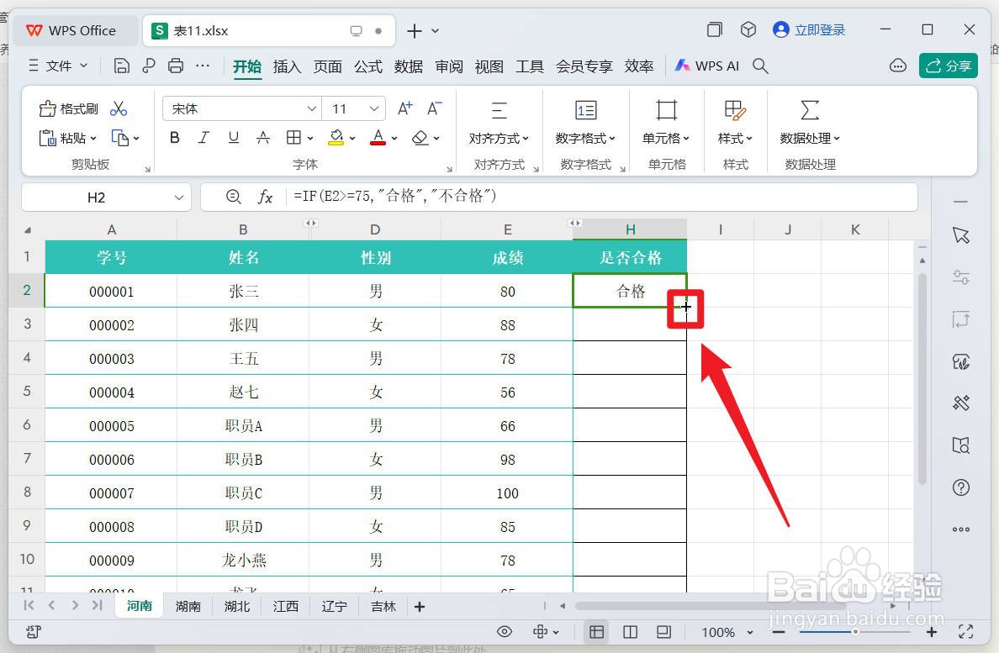The image size is (999, 653).
Task: Switch to the 公式 ribbon tab
Action: 367,66
